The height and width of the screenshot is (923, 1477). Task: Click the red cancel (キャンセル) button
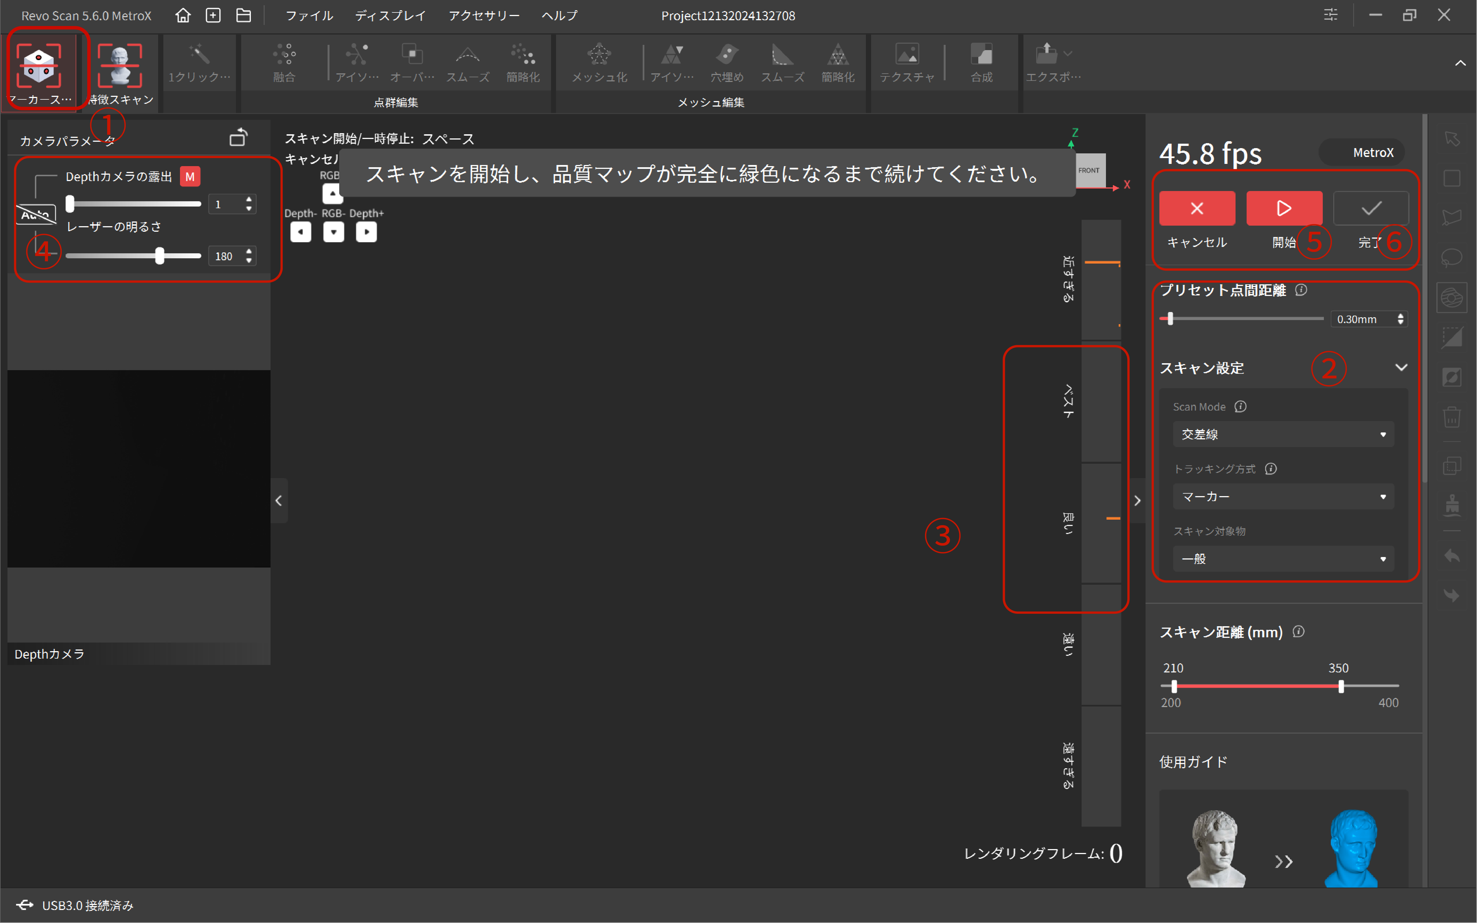click(1197, 208)
